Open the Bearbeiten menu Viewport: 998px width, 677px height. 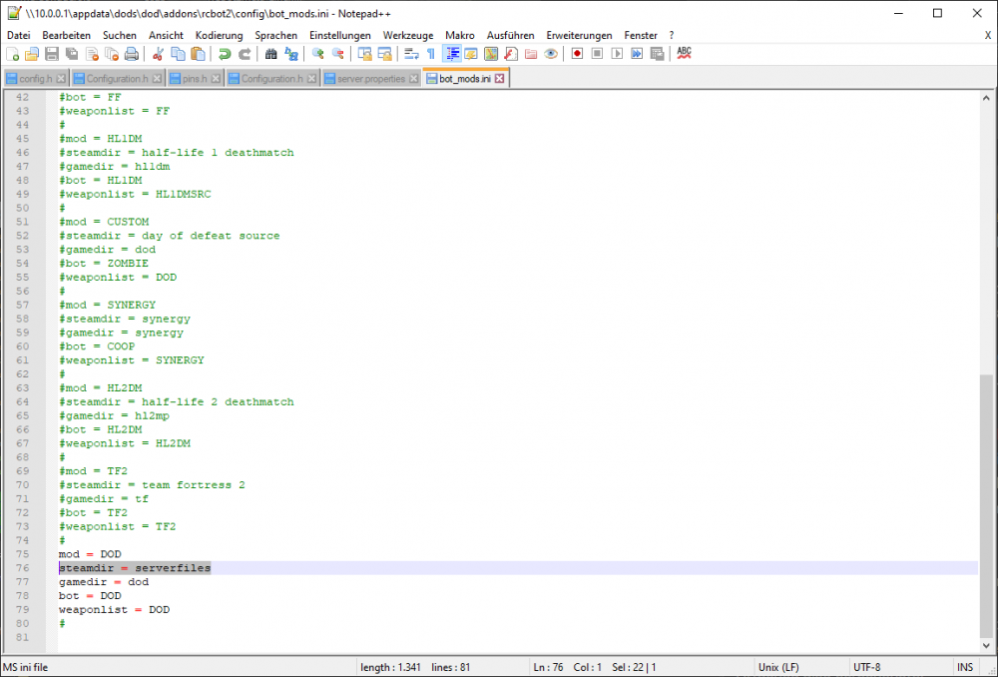pos(66,35)
